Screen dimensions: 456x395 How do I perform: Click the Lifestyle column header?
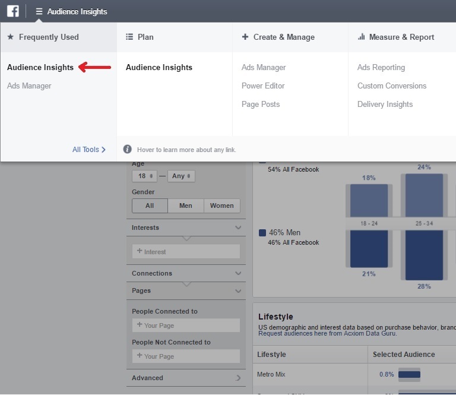point(271,354)
